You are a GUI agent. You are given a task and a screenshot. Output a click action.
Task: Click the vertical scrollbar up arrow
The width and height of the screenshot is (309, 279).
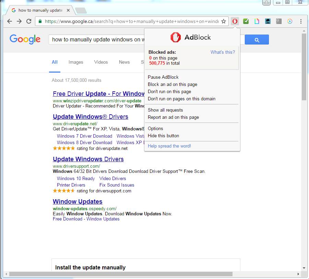(304, 31)
